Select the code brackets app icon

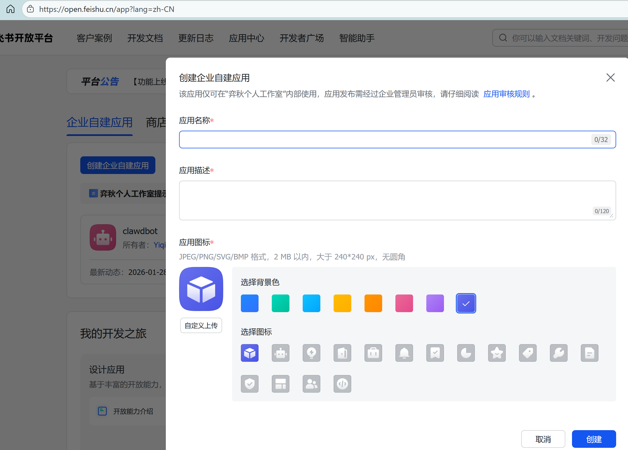point(342,384)
